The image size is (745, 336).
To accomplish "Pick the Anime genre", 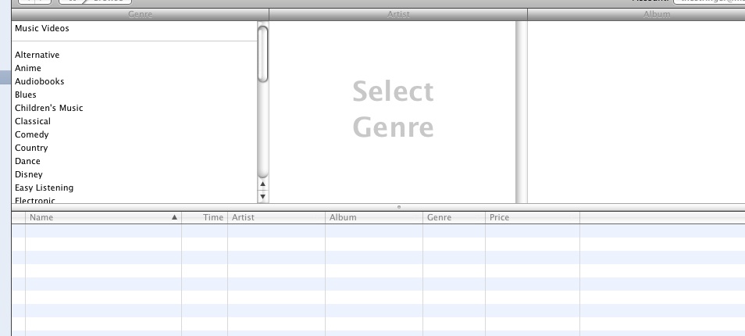I will tap(28, 69).
